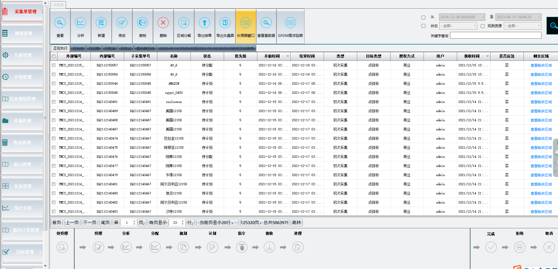Open the start date 2016-12-28 dropdown
Screen dimensions: 558x269
pos(483,17)
